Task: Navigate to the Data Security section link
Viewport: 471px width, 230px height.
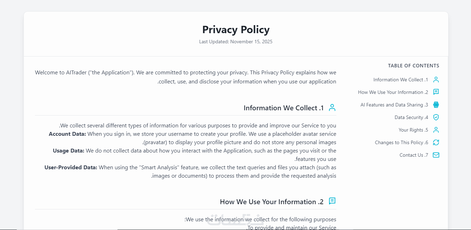Action: click(x=411, y=118)
